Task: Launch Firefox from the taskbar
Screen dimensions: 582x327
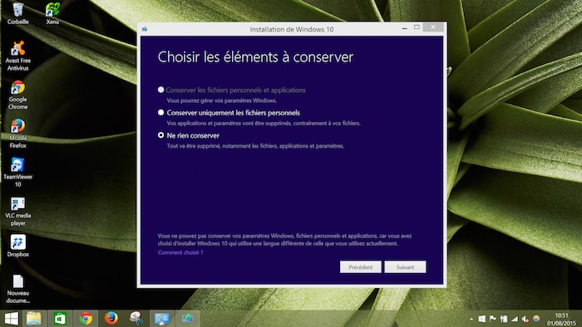Action: tap(111, 319)
